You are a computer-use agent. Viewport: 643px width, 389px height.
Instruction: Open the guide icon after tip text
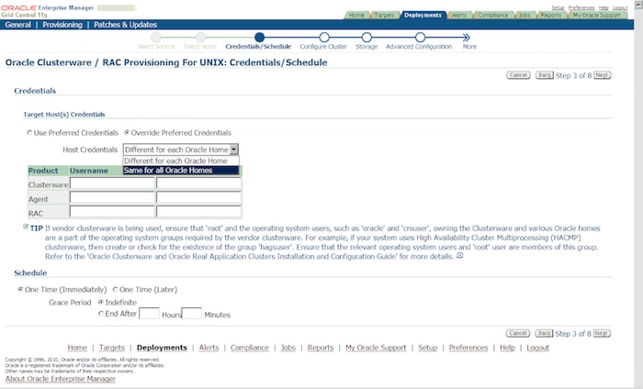pyautogui.click(x=460, y=256)
